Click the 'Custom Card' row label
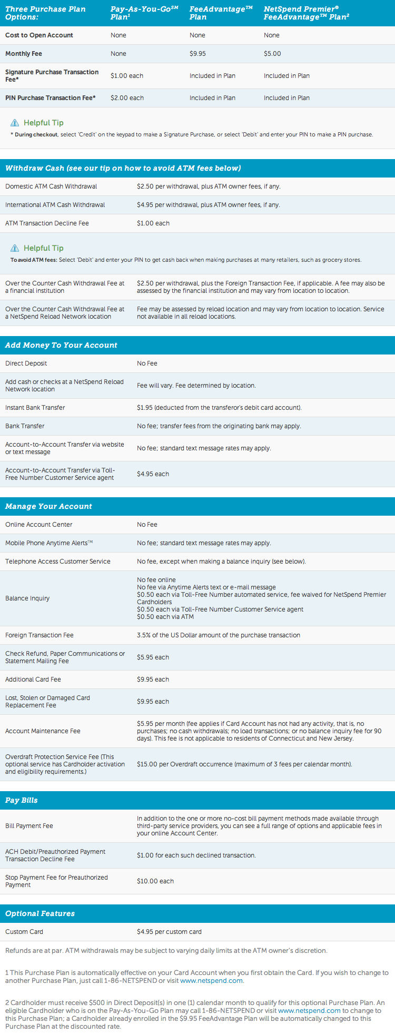Screen dimensions: 395x1034 tap(24, 932)
